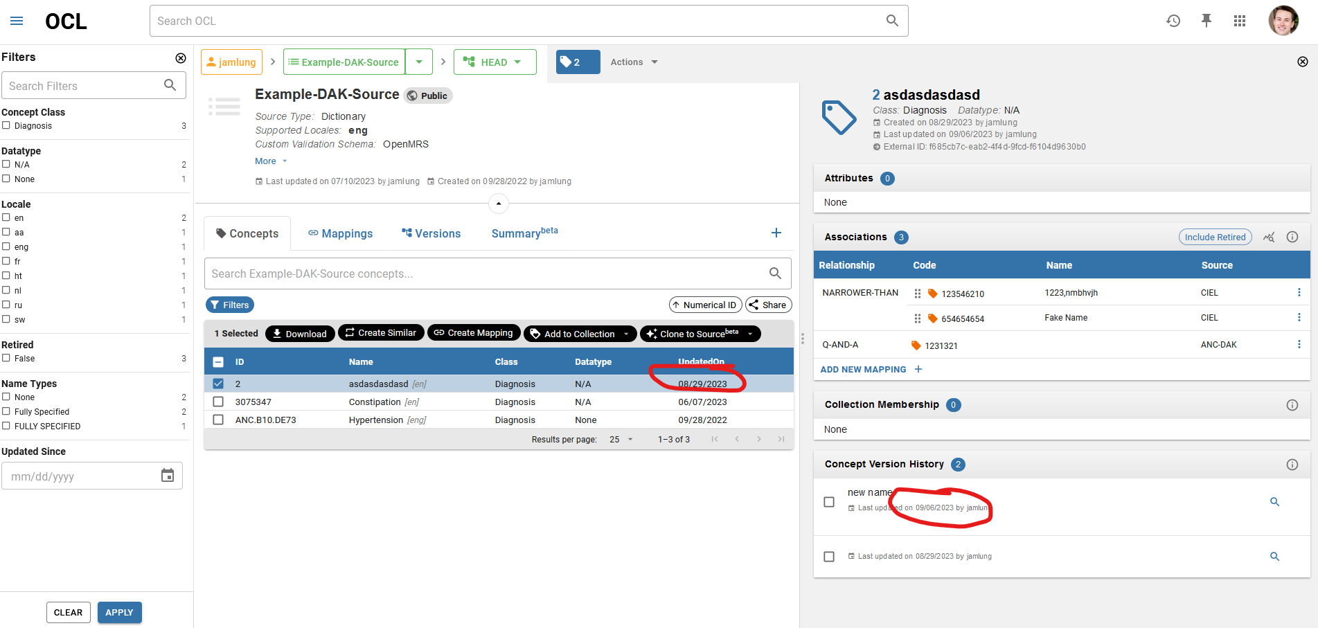
Task: Open the Actions dropdown
Action: [632, 62]
